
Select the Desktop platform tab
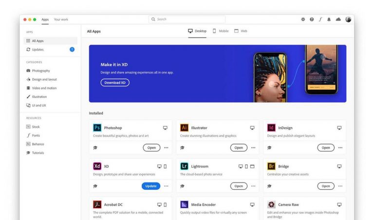click(197, 31)
